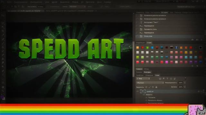The height and width of the screenshot is (115, 206).
Task: Filter layers by adjustment layers icon
Action: pyautogui.click(x=164, y=79)
